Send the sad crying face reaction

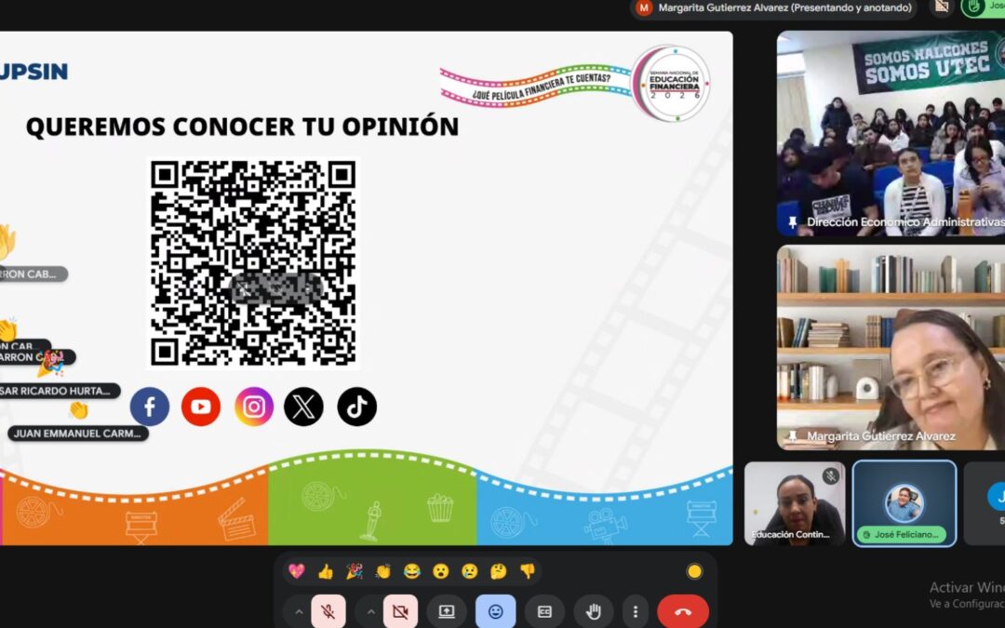[470, 571]
